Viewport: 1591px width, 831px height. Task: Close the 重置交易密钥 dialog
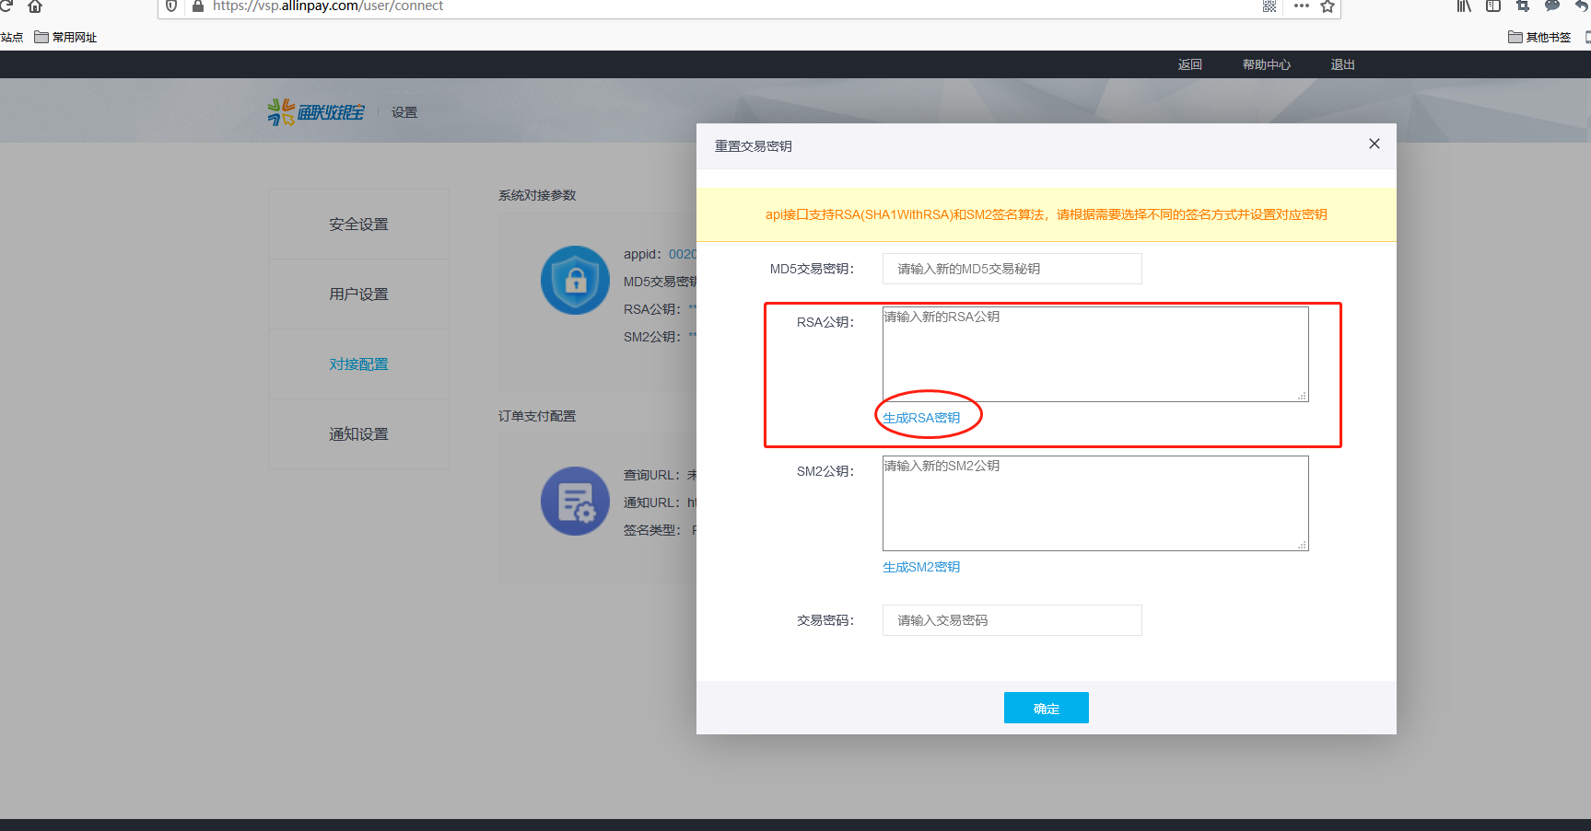click(1374, 144)
